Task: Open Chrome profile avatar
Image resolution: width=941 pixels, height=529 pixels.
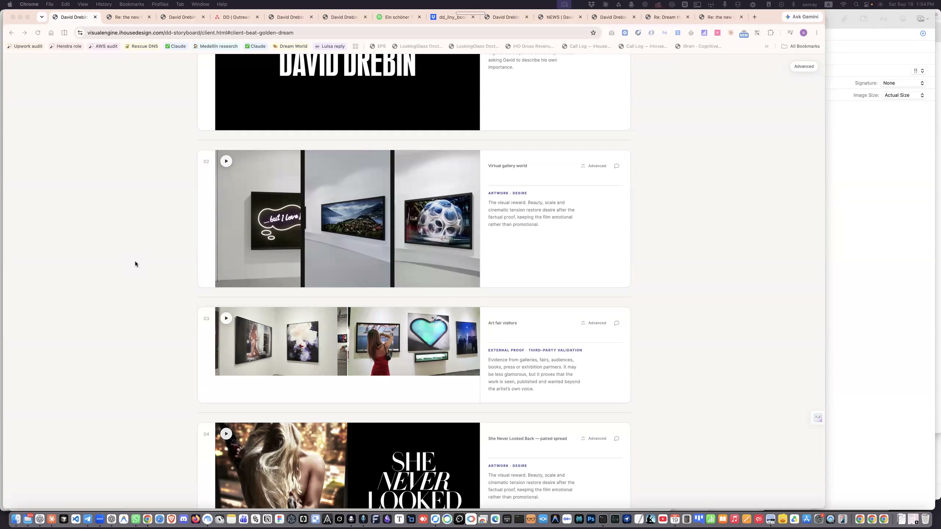Action: click(803, 33)
